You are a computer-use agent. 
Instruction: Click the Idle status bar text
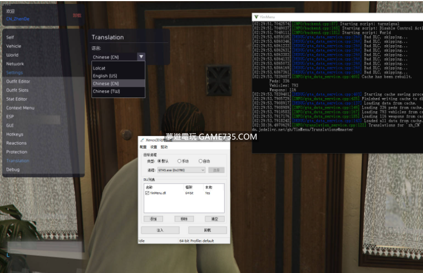coord(141,241)
